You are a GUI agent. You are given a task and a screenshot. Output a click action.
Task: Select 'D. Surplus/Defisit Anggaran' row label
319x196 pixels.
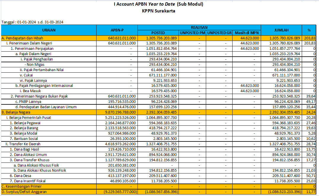coord(24,192)
